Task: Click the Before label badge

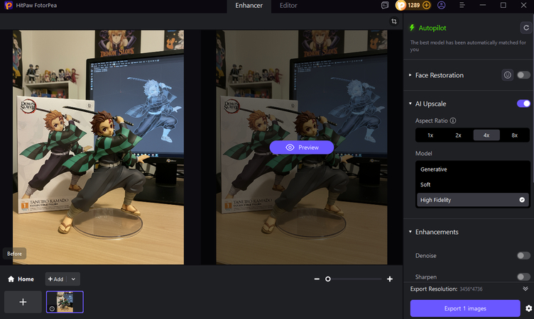Action: coord(14,253)
